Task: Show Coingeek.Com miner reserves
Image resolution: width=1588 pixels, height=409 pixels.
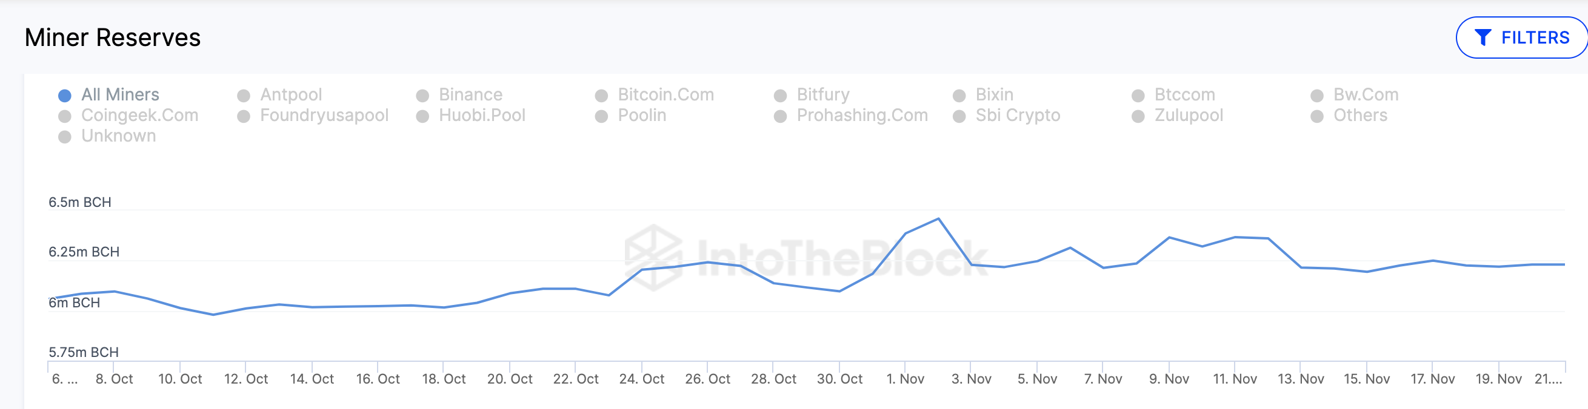Action: click(139, 116)
